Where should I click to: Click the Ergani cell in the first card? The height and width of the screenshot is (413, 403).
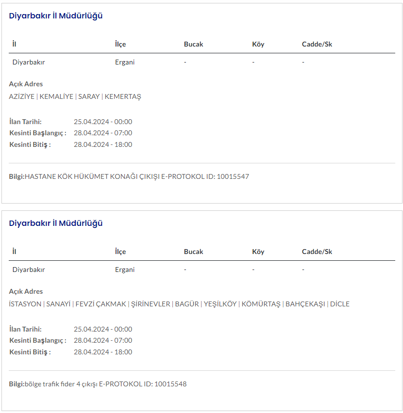click(x=125, y=62)
